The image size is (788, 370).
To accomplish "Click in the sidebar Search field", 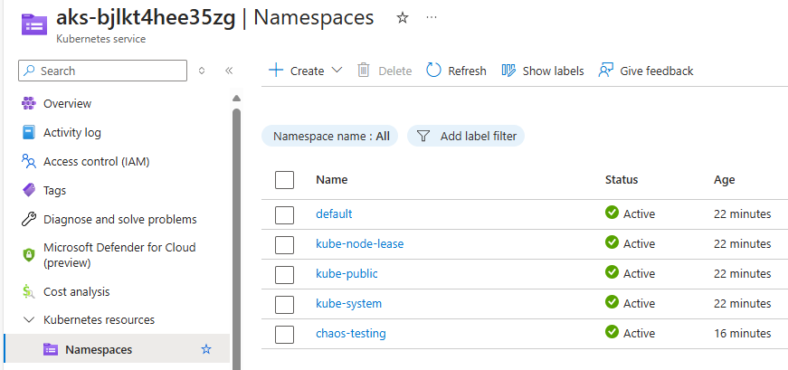I will point(102,71).
